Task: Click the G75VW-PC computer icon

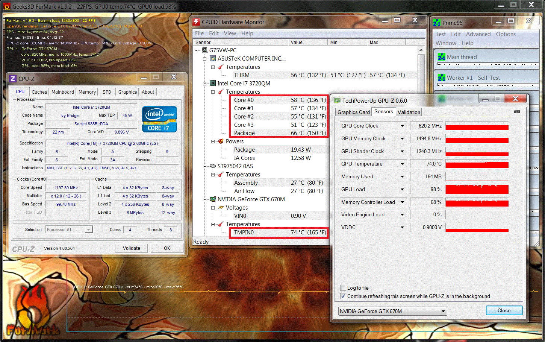Action: coord(205,50)
